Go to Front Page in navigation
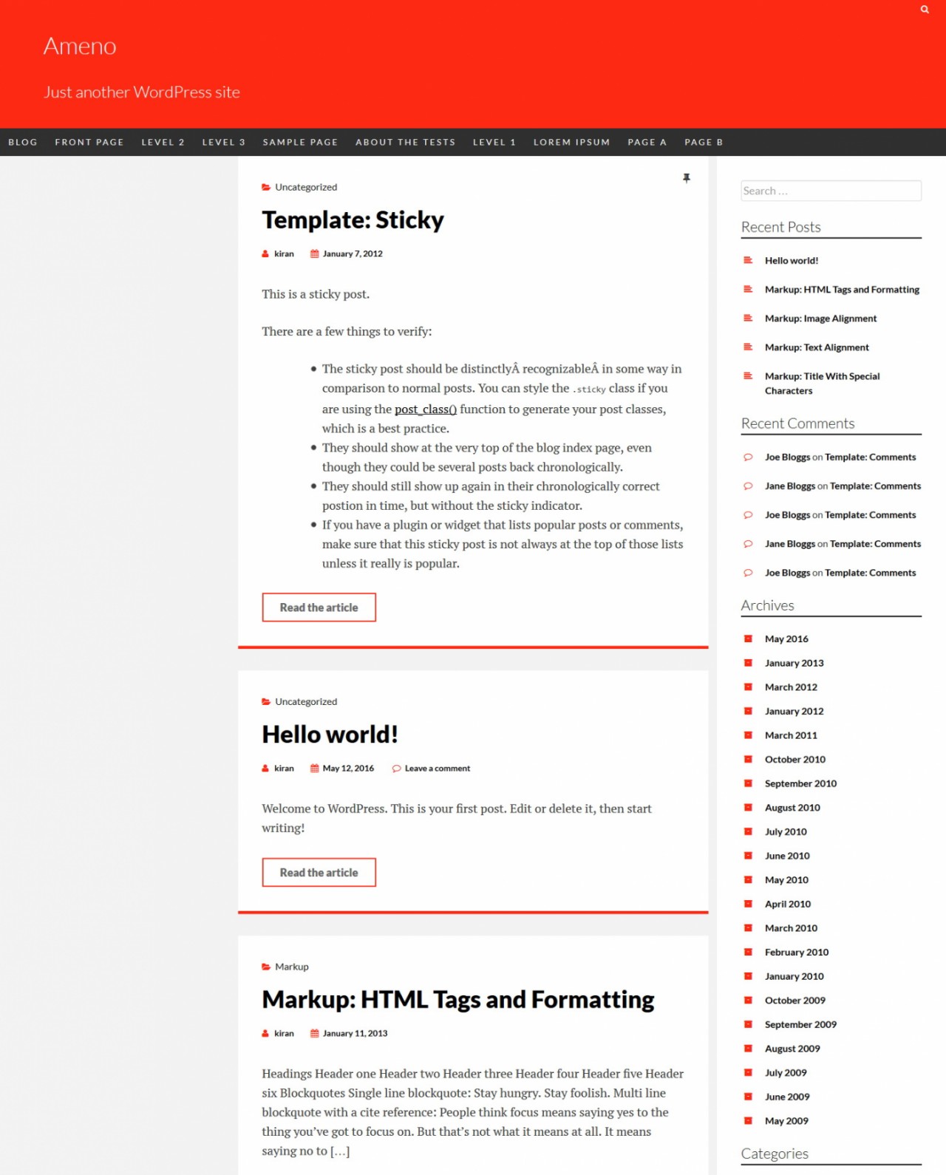This screenshot has height=1175, width=946. (89, 142)
